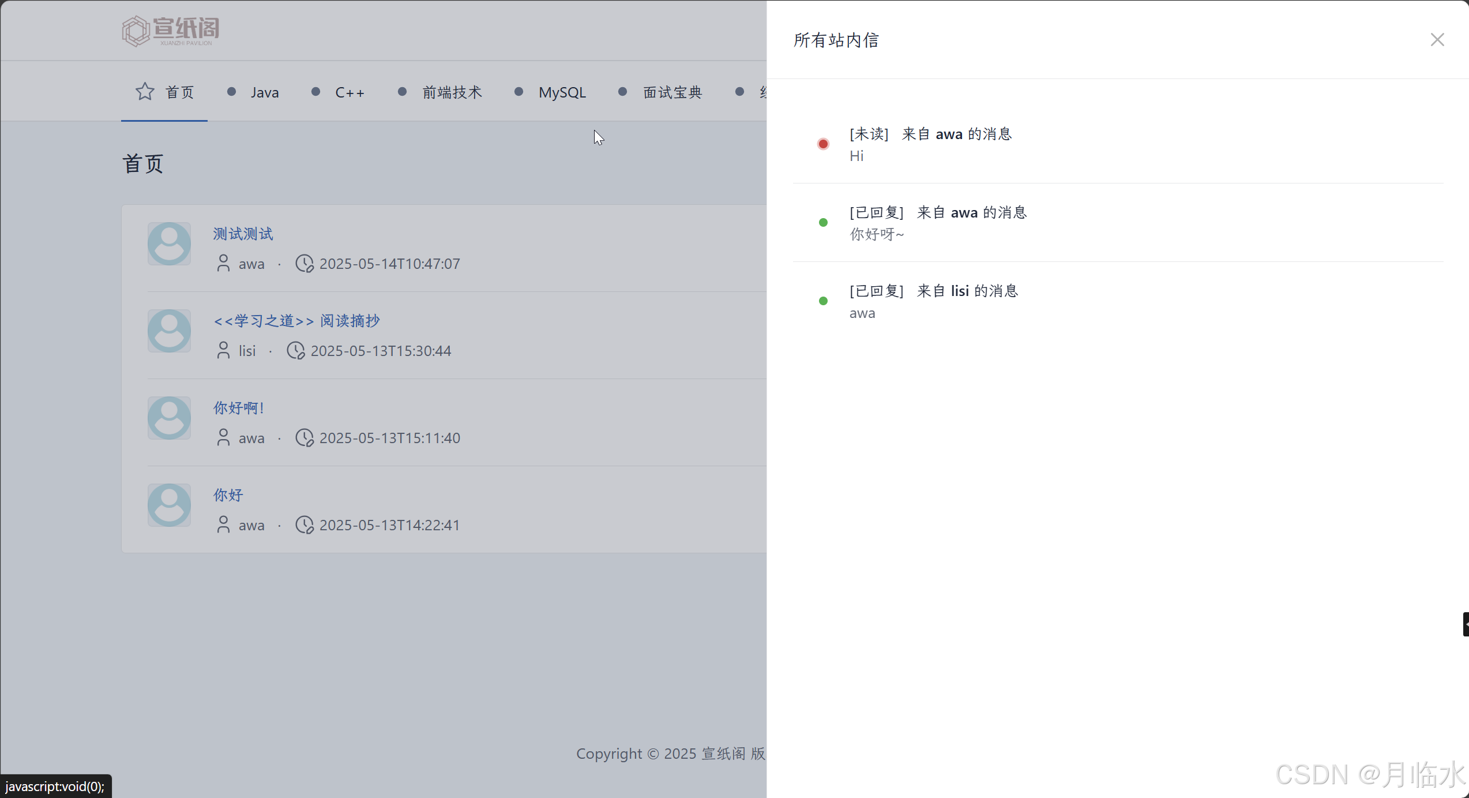Click the star icon beside 首页
Image resolution: width=1469 pixels, height=798 pixels.
(145, 92)
